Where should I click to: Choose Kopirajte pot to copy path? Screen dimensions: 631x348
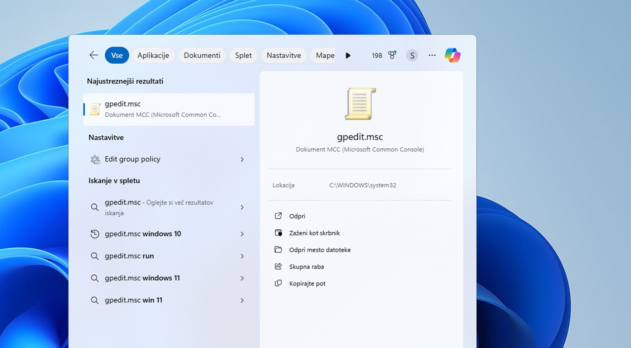click(307, 284)
